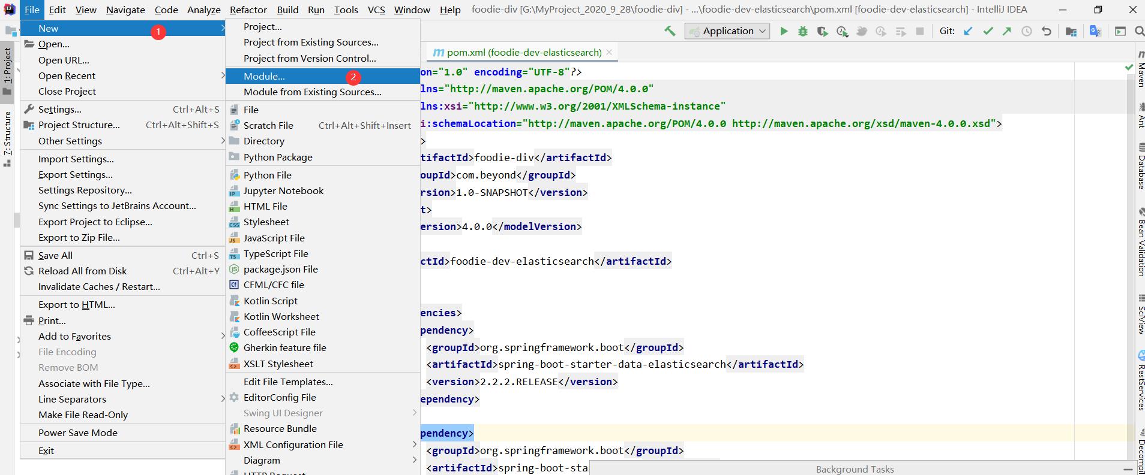Create a new Jupyter Notebook
1145x475 pixels.
tap(322, 190)
